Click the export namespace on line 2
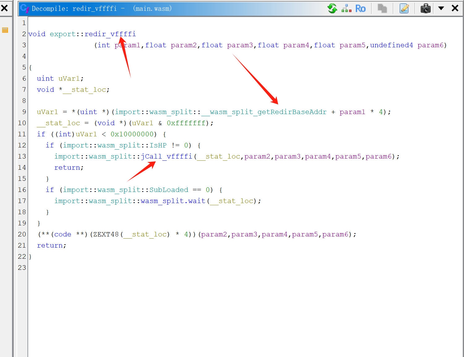 click(x=62, y=34)
